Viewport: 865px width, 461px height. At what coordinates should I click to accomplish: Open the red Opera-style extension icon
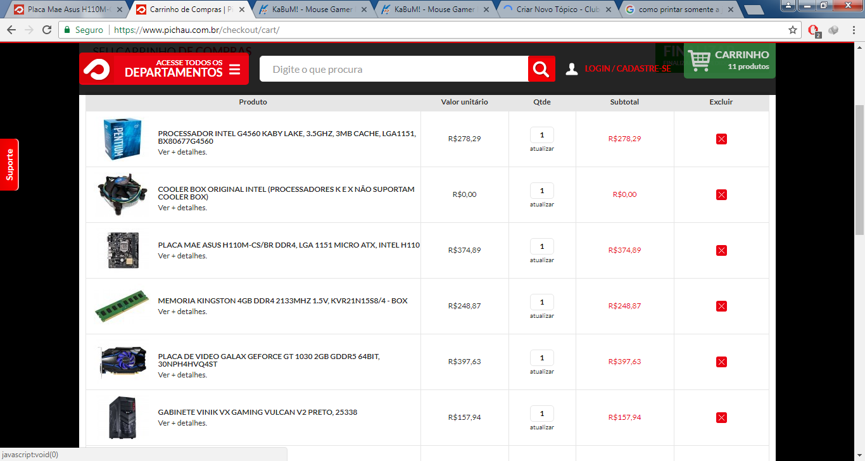pyautogui.click(x=814, y=30)
